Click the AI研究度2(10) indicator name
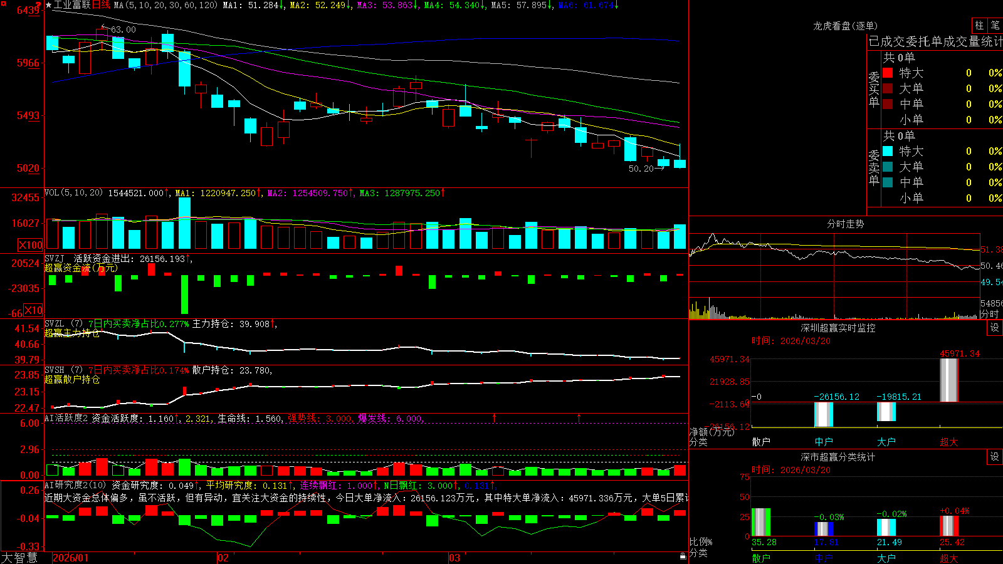Image resolution: width=1003 pixels, height=564 pixels. tap(75, 485)
